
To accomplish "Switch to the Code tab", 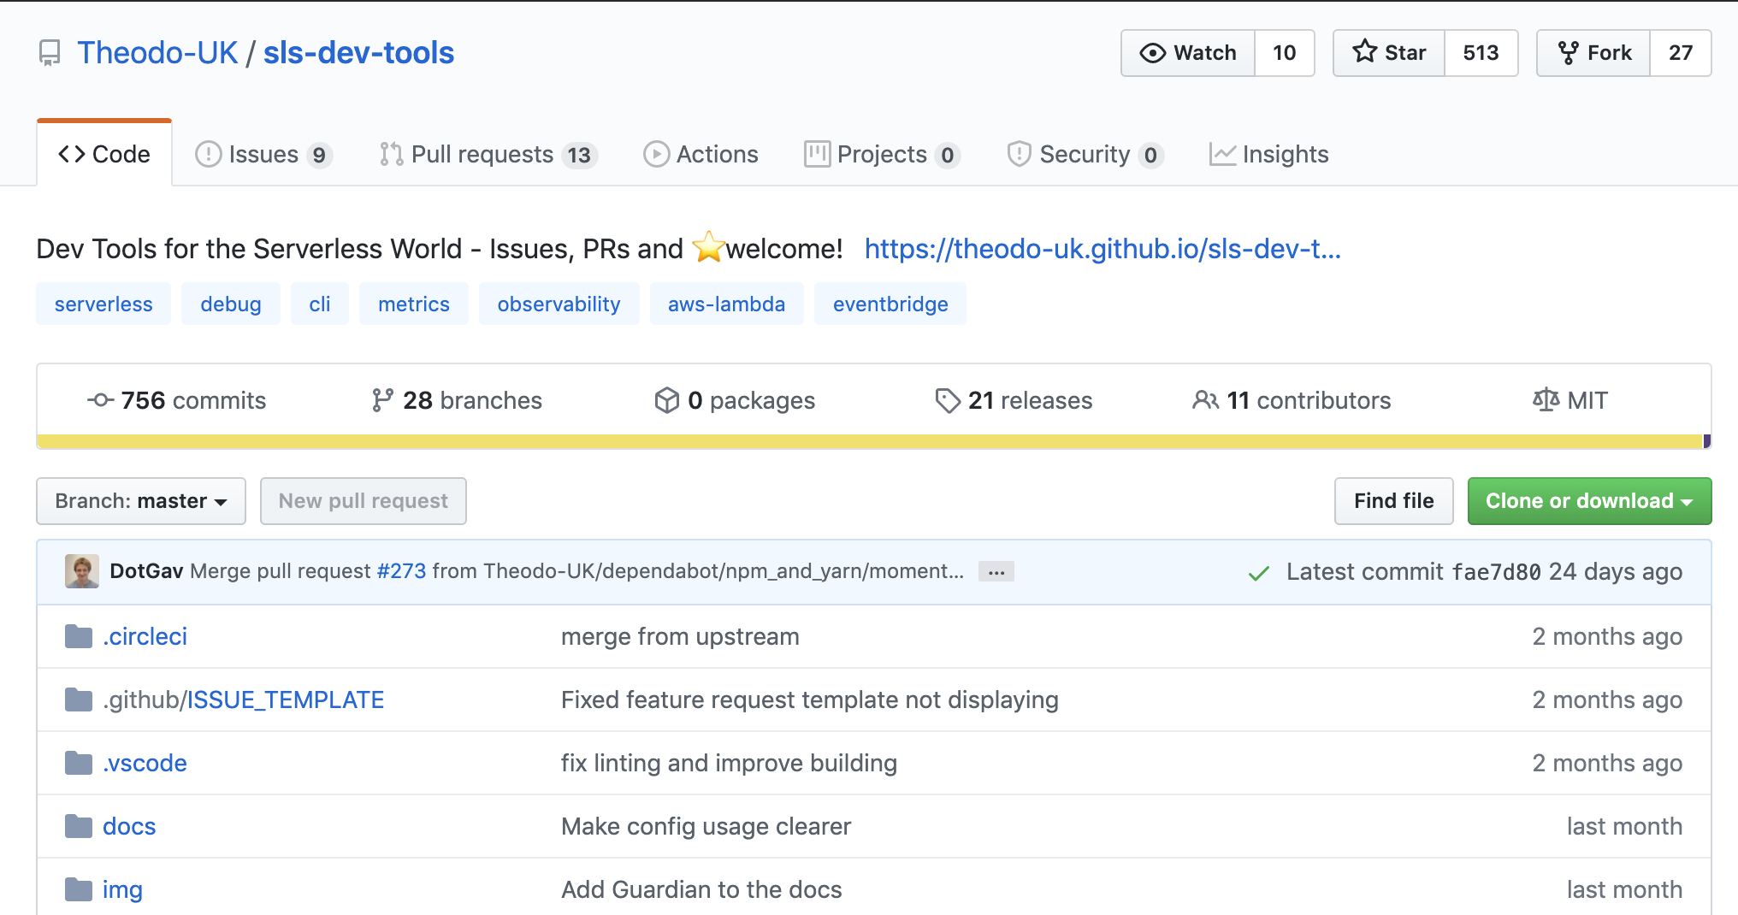I will click(104, 154).
